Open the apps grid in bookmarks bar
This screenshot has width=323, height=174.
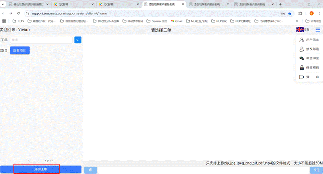point(4,21)
